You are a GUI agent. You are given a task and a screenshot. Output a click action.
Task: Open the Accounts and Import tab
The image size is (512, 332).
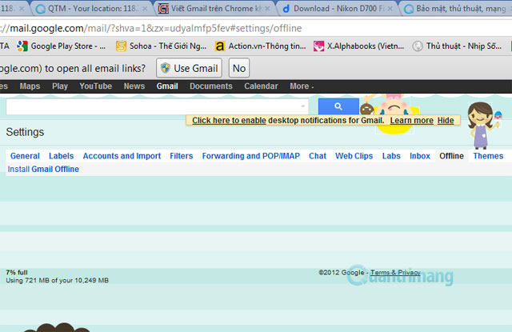(122, 156)
